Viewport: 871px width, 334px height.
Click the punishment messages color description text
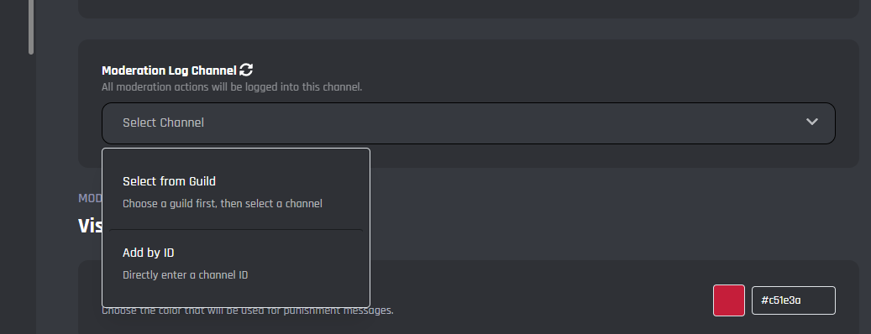247,311
